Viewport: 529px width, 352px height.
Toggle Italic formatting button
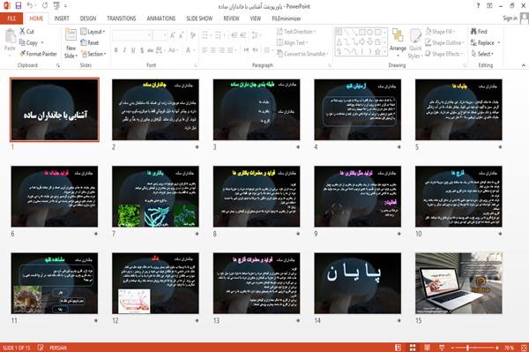pos(124,50)
